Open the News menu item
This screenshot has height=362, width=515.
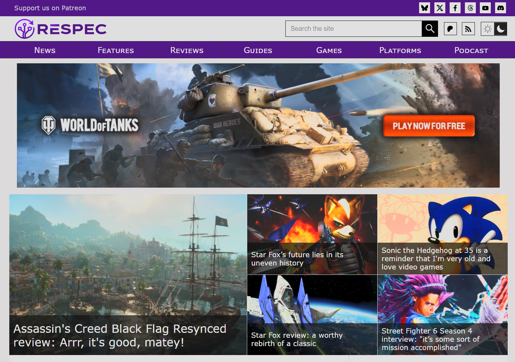pos(45,50)
